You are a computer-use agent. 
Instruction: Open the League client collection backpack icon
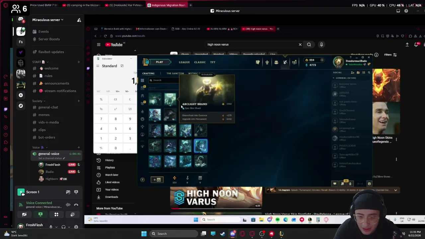276,62
